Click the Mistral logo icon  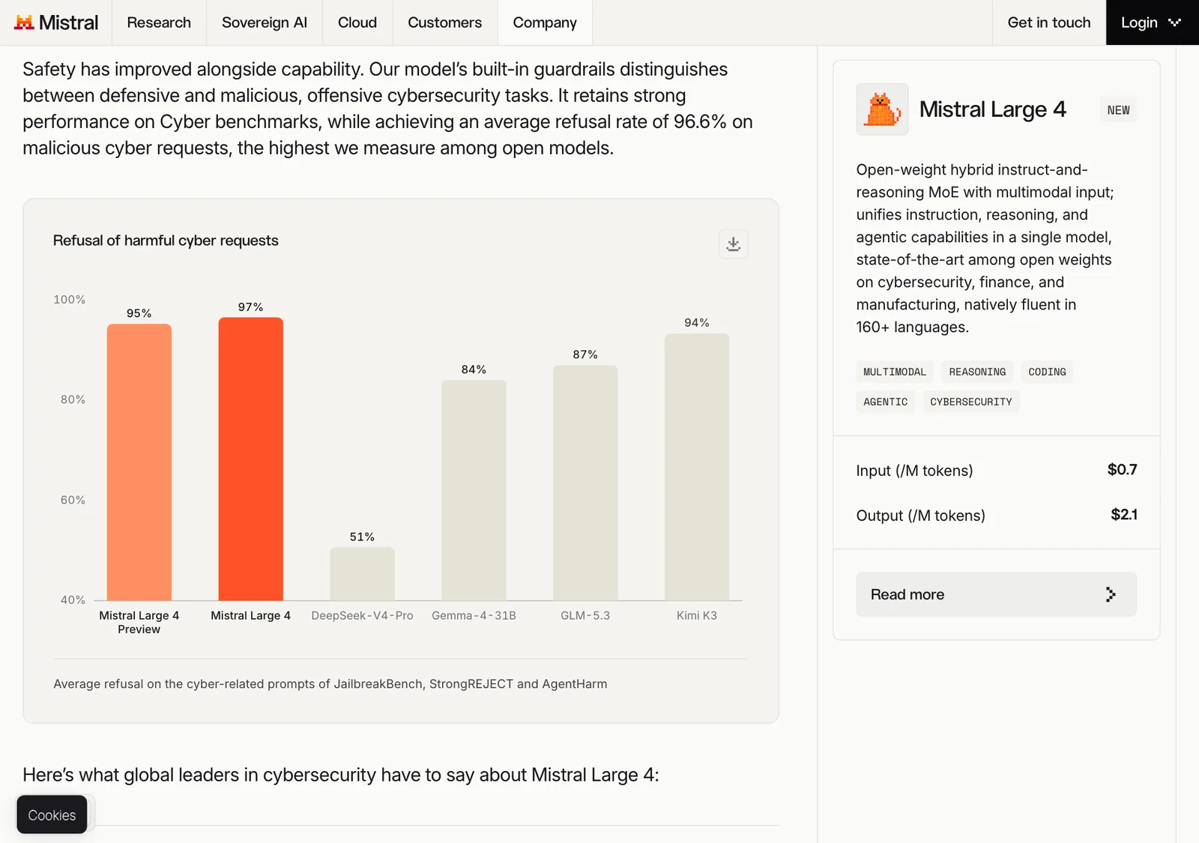point(24,22)
